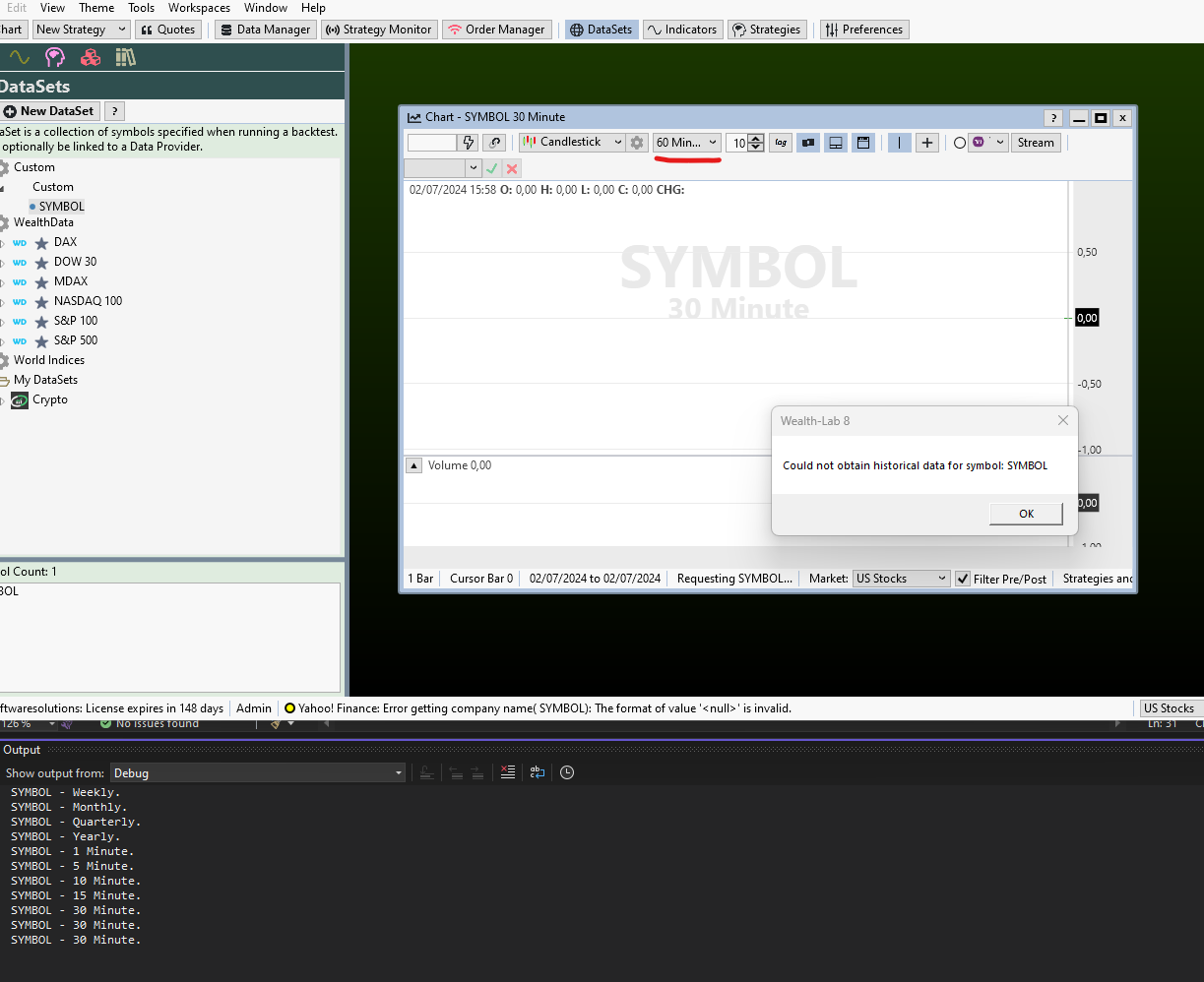The height and width of the screenshot is (982, 1204).
Task: Select the streaming radio circle in chart toolbar
Action: pyautogui.click(x=960, y=143)
